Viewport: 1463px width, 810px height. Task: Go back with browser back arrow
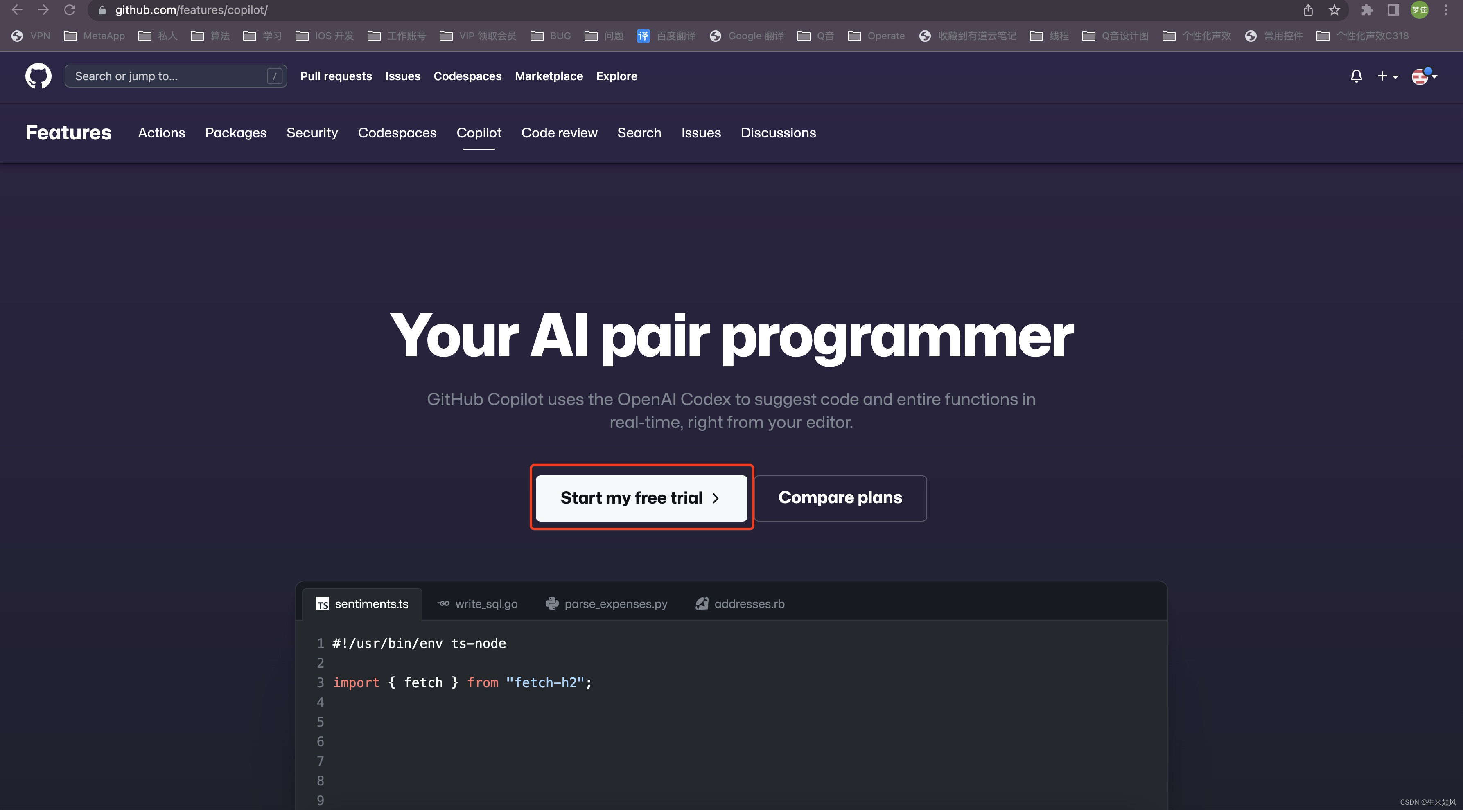[17, 10]
